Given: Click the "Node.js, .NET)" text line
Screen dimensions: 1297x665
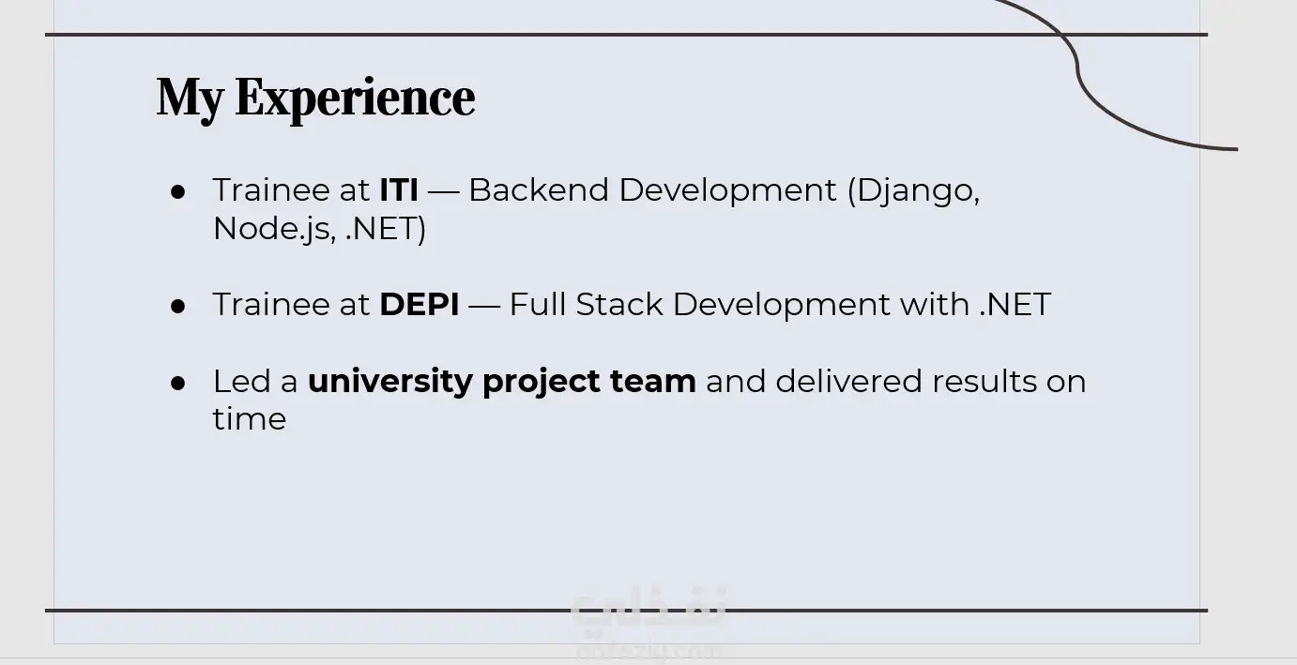Looking at the screenshot, I should click(319, 229).
